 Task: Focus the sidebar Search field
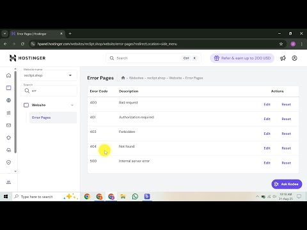click(49, 91)
